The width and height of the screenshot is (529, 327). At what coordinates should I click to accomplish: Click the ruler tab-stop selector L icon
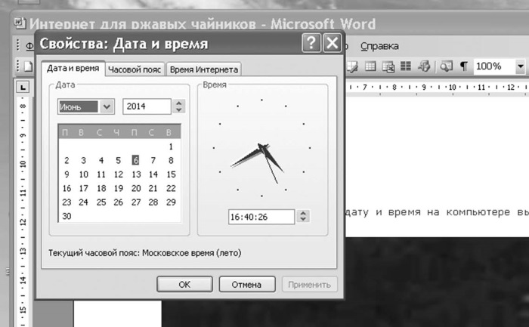(x=23, y=88)
